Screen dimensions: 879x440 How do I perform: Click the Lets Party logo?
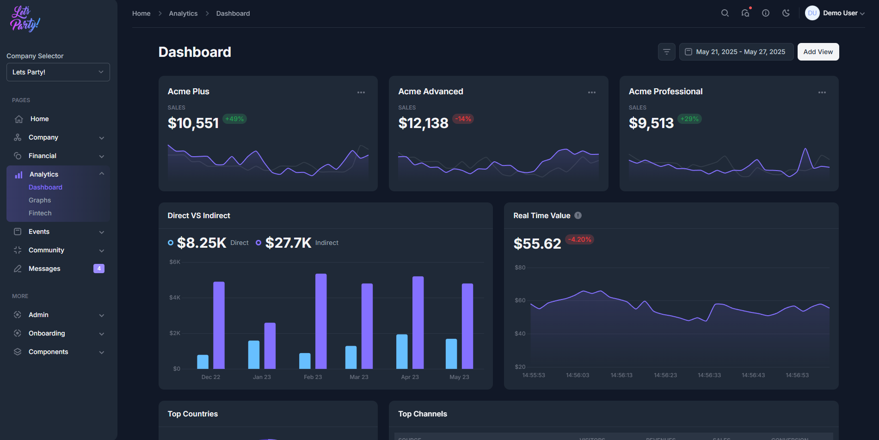point(25,19)
